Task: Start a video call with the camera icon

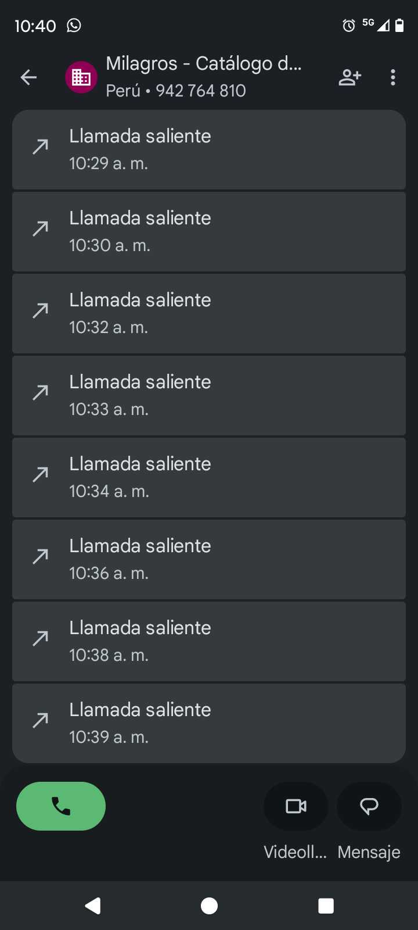Action: click(x=296, y=806)
